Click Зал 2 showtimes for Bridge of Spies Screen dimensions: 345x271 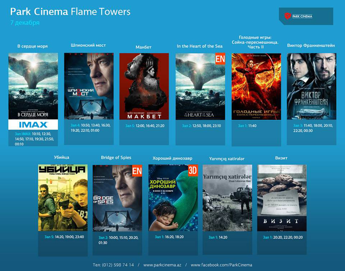pyautogui.click(x=118, y=240)
